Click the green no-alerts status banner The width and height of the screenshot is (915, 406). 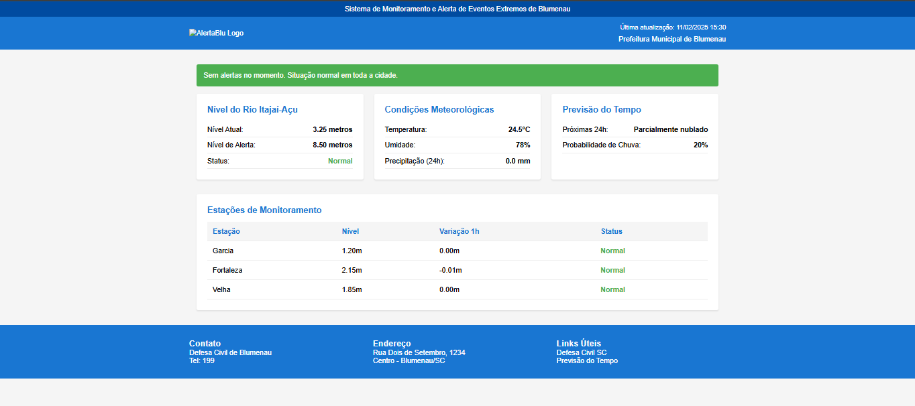coord(457,75)
